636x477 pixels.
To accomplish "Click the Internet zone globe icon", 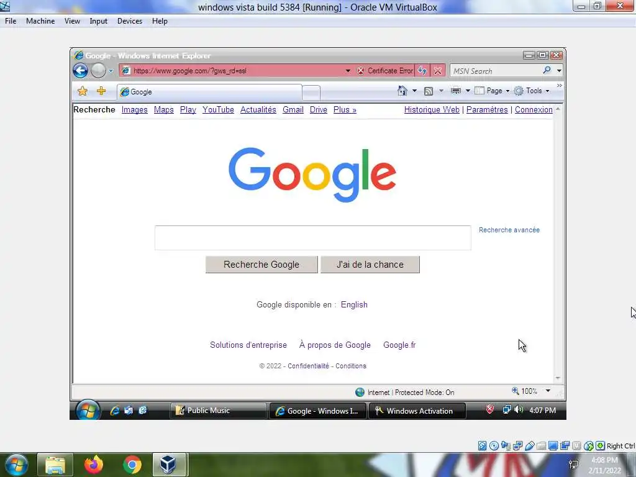I will pyautogui.click(x=360, y=393).
